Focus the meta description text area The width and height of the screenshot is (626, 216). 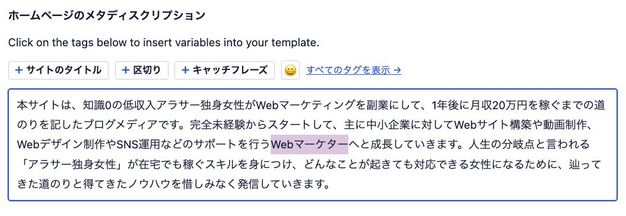[313, 145]
